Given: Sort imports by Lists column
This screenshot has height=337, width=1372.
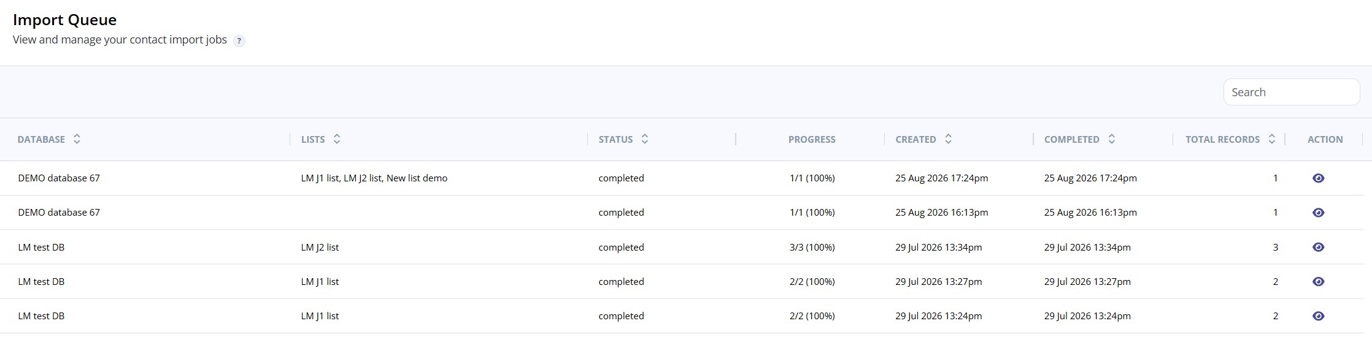Looking at the screenshot, I should 337,139.
